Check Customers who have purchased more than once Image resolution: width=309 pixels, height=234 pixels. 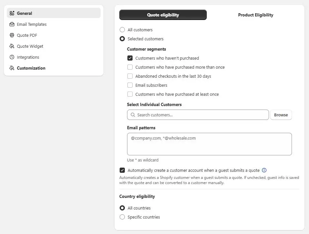[130, 67]
